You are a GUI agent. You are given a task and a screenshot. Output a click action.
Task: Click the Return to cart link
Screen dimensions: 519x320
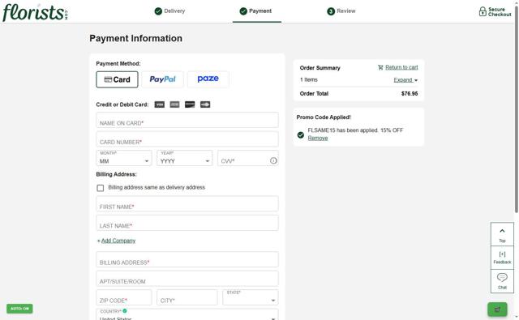[401, 67]
